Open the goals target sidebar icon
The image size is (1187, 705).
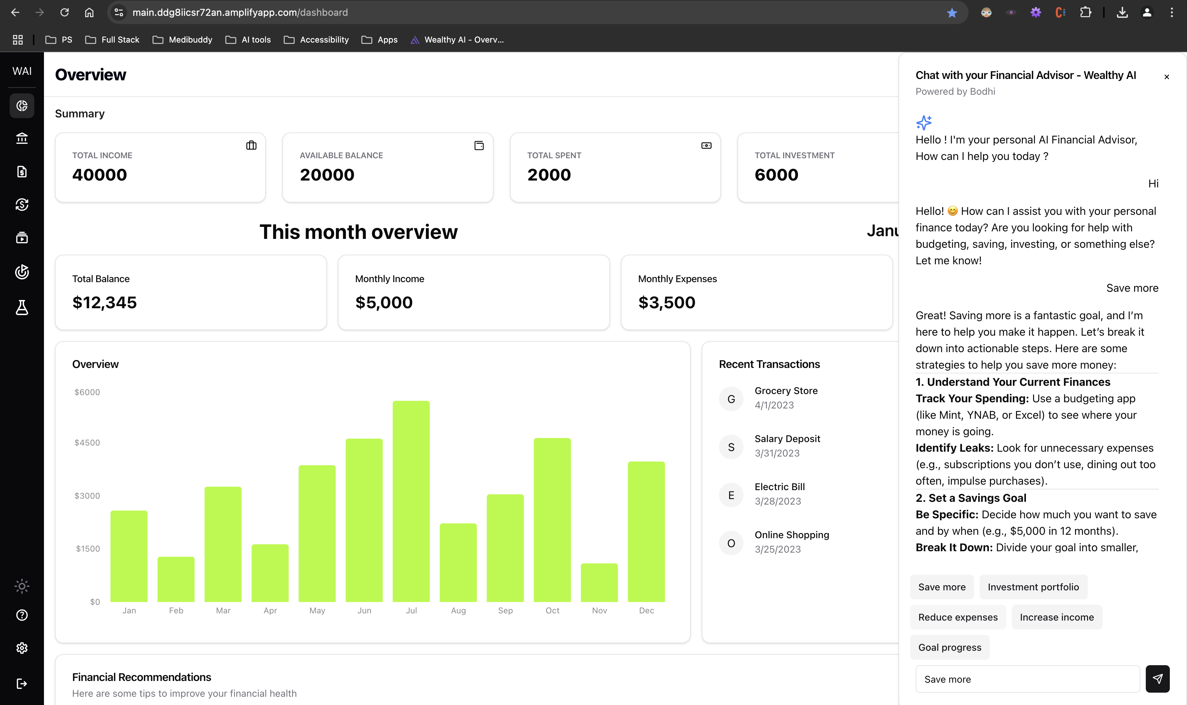pyautogui.click(x=22, y=272)
